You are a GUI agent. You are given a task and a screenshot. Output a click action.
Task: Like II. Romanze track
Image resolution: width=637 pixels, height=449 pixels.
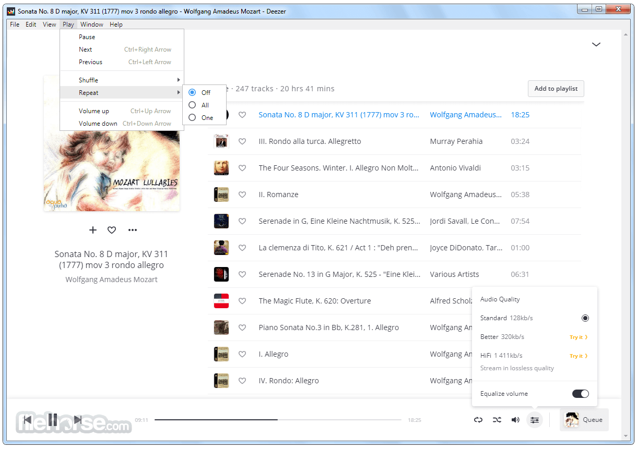[x=242, y=195]
